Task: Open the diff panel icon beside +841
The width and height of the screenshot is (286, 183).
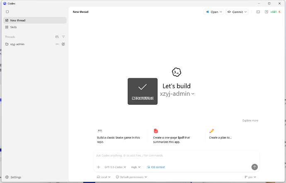Action: [266, 12]
